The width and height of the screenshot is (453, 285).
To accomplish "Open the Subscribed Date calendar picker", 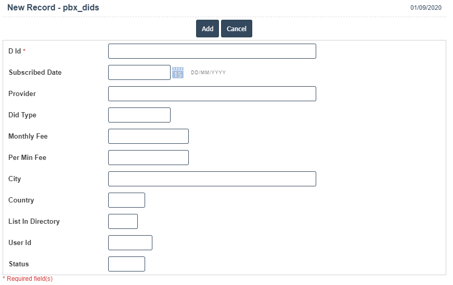I will [x=178, y=73].
